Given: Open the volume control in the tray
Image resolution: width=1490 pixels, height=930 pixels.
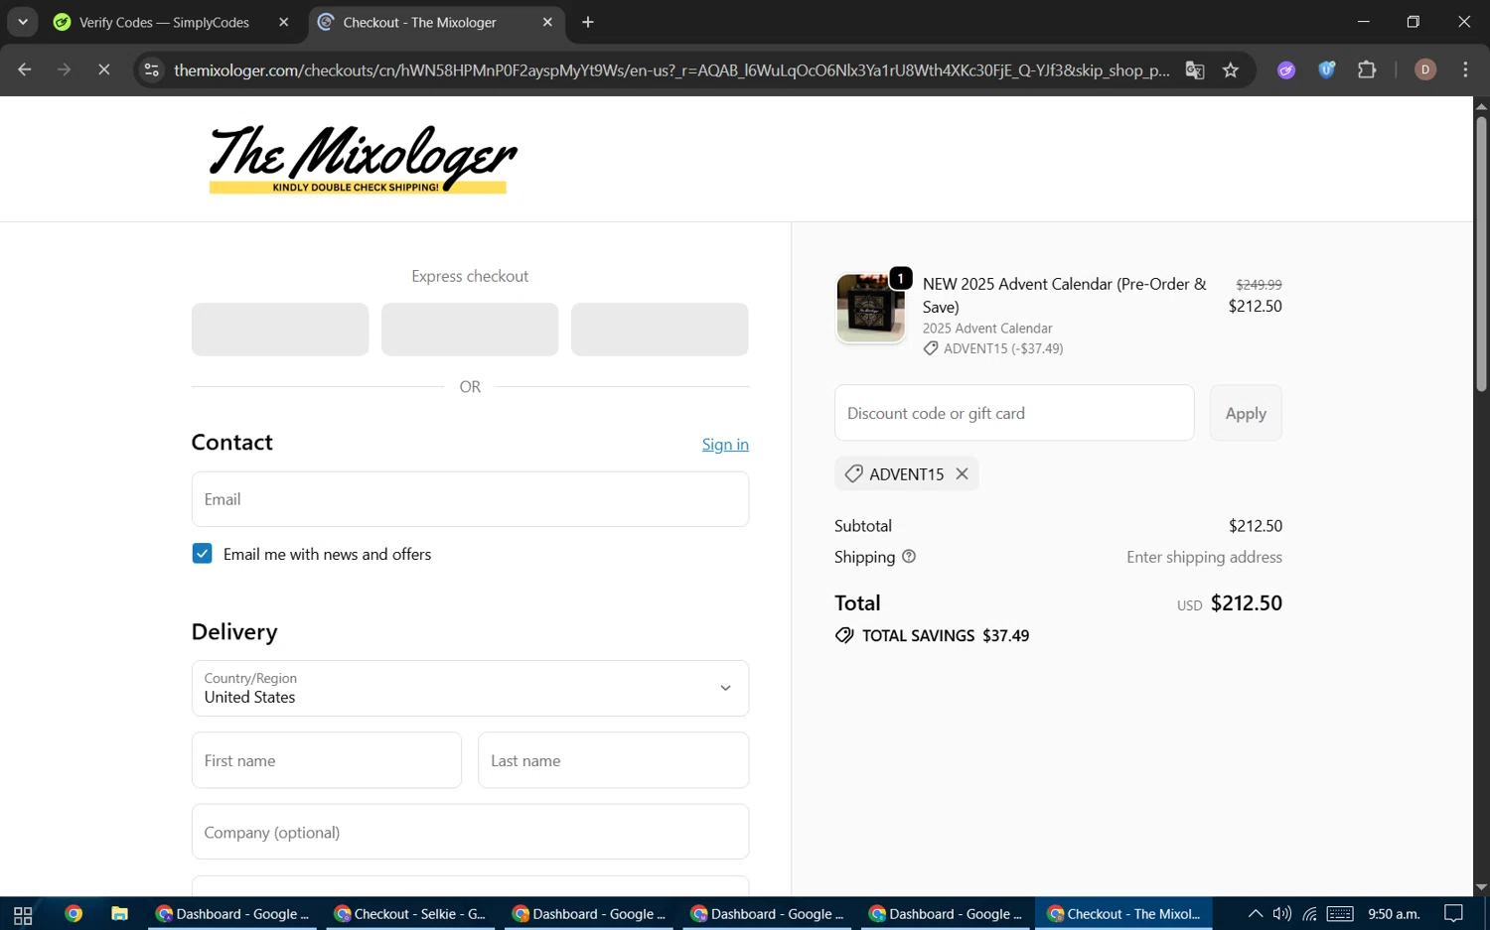Looking at the screenshot, I should point(1282,914).
